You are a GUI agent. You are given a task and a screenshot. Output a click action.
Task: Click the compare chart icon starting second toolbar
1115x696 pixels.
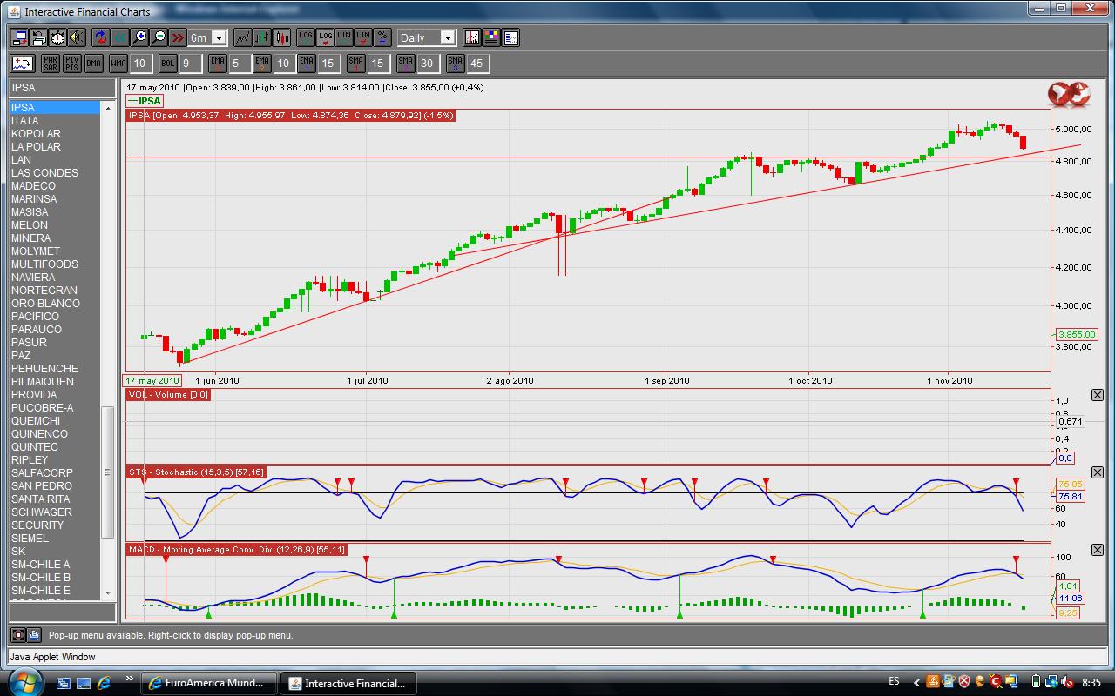tap(23, 64)
